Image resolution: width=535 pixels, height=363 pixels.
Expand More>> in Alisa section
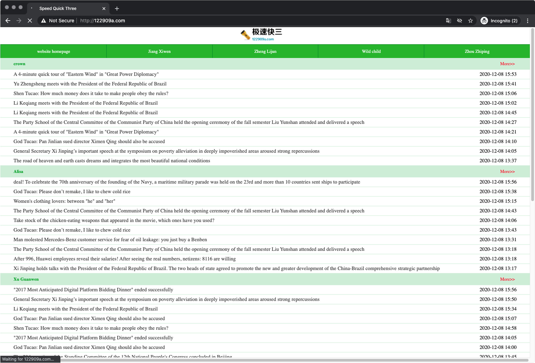[x=507, y=172]
